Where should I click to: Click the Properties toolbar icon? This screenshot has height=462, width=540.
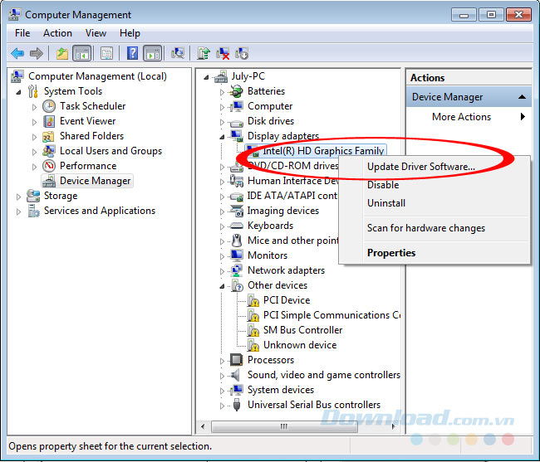[x=106, y=54]
